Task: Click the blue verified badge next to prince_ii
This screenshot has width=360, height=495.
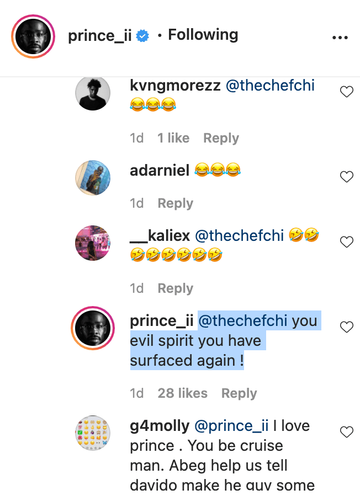Action: 142,36
